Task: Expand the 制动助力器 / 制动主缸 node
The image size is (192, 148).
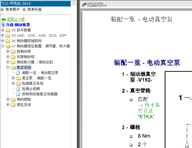Action: 8,62
